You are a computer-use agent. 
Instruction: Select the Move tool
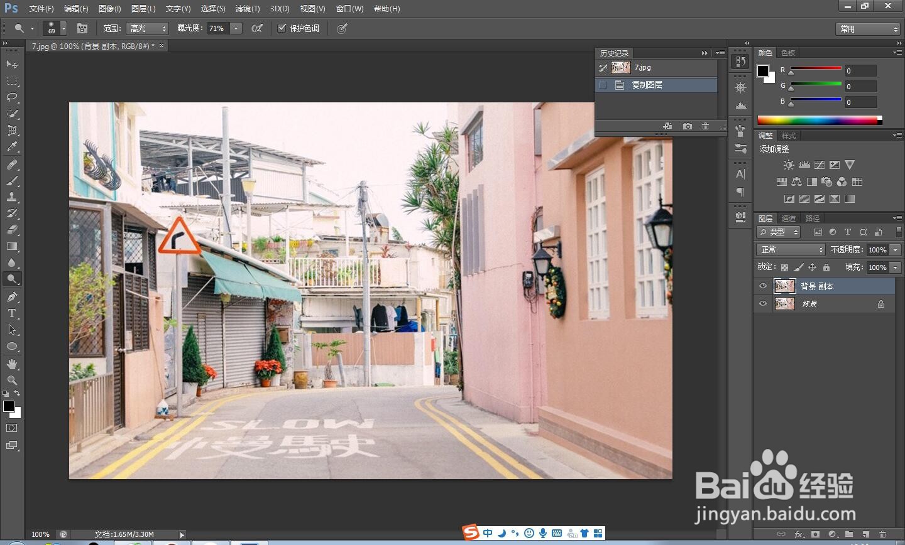click(11, 64)
